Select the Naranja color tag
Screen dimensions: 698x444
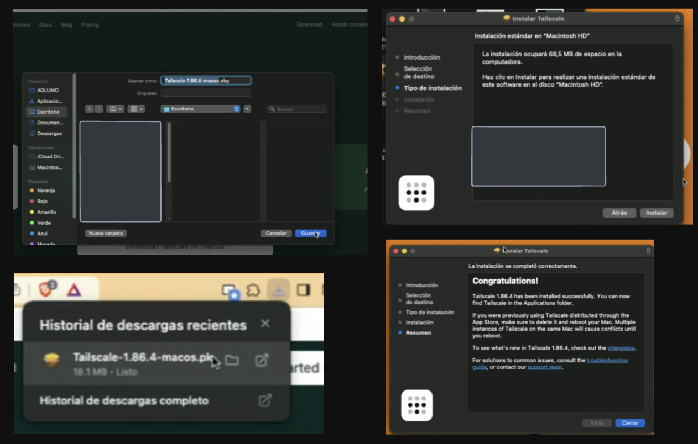[45, 191]
